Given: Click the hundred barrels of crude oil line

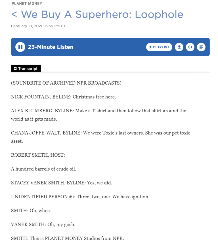Looking at the screenshot, I should pyautogui.click(x=43, y=169).
